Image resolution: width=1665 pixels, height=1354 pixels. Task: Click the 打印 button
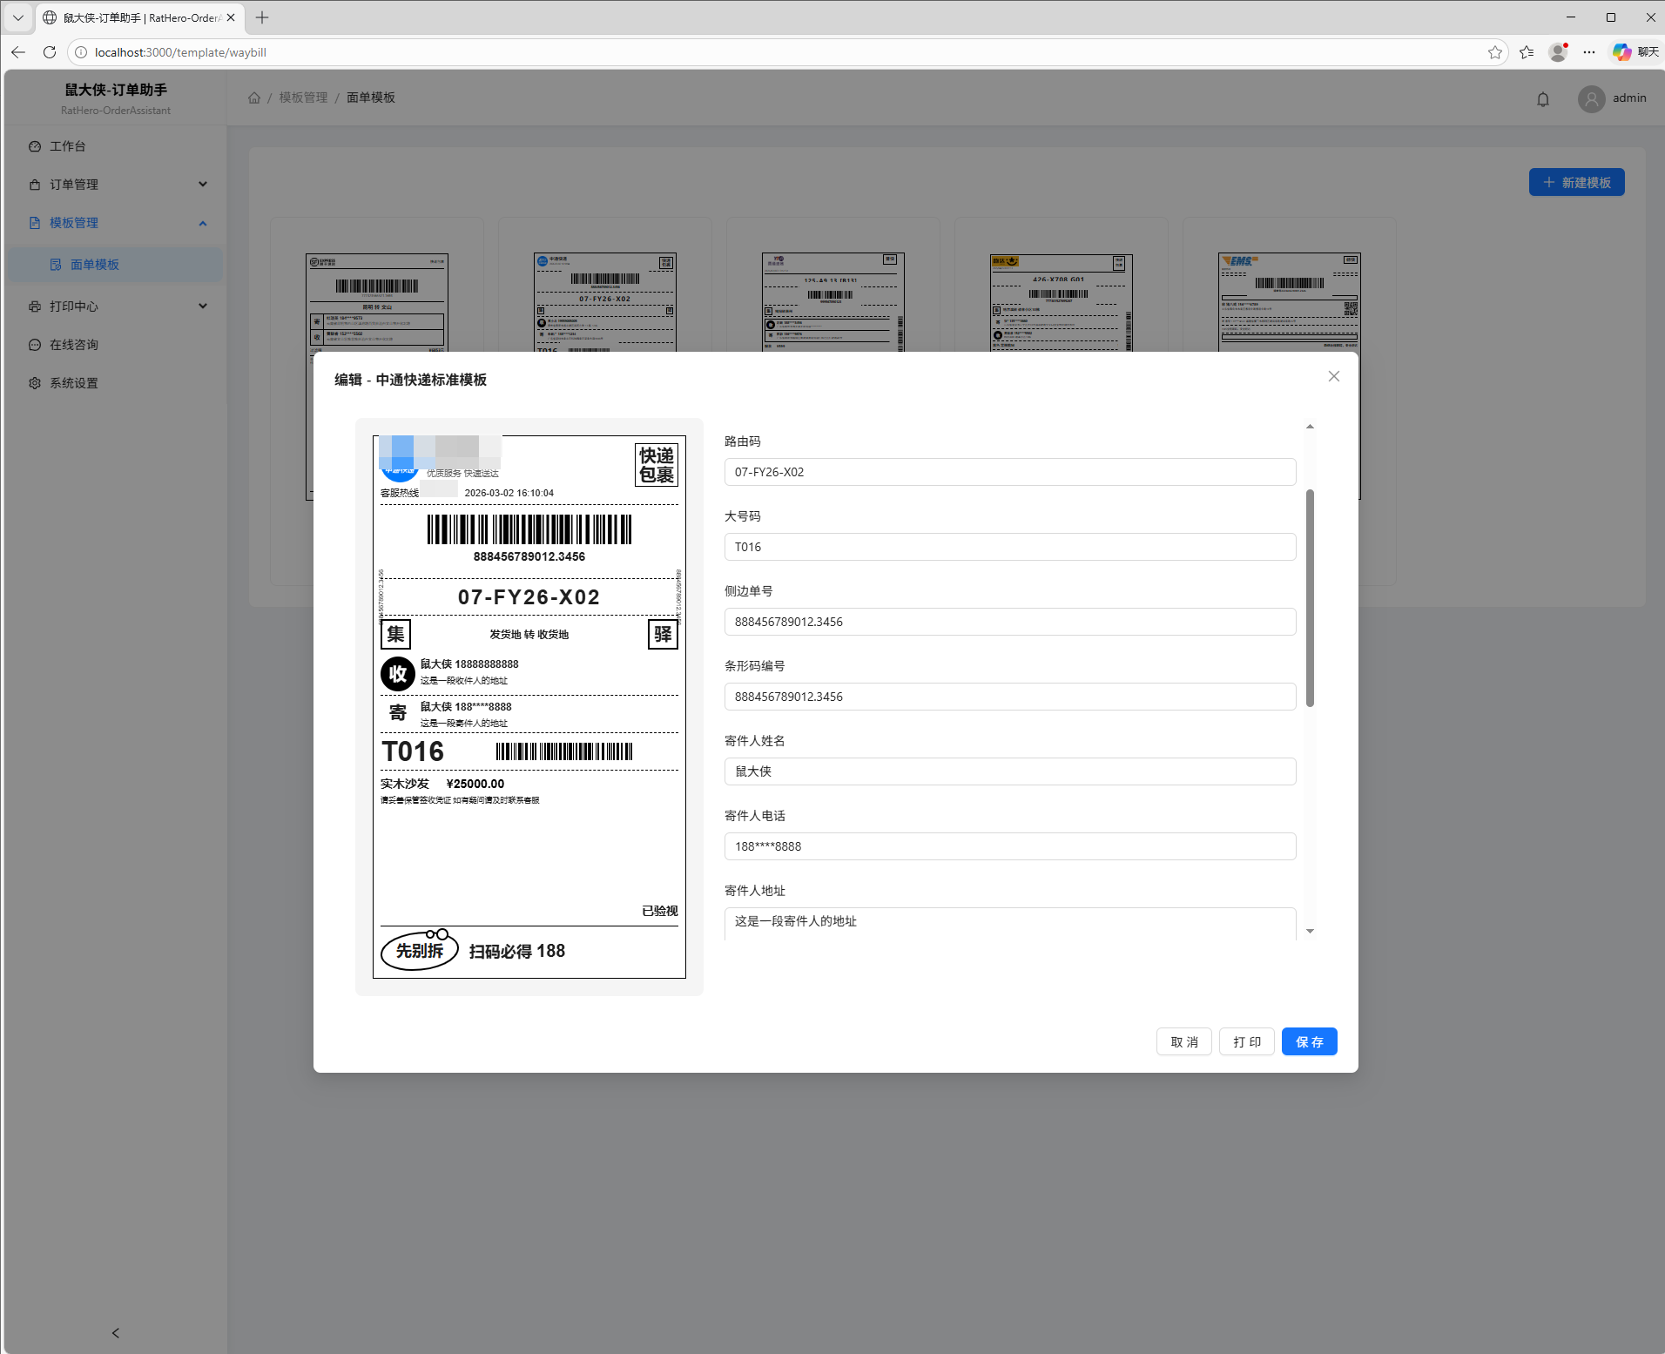1246,1041
